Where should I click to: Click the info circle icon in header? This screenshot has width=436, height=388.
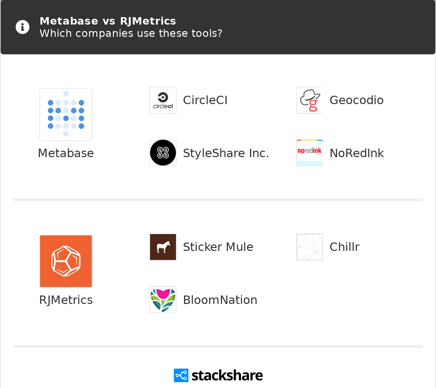(x=23, y=27)
